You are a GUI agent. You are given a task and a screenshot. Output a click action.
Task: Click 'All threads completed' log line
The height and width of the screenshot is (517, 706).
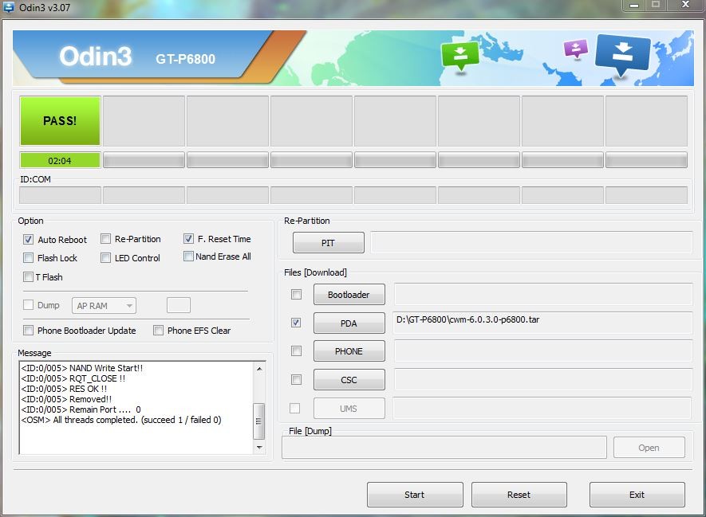[x=121, y=420]
